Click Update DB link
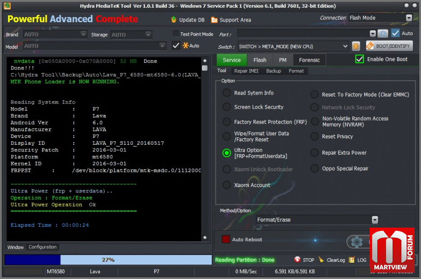The image size is (421, 279). (x=192, y=20)
